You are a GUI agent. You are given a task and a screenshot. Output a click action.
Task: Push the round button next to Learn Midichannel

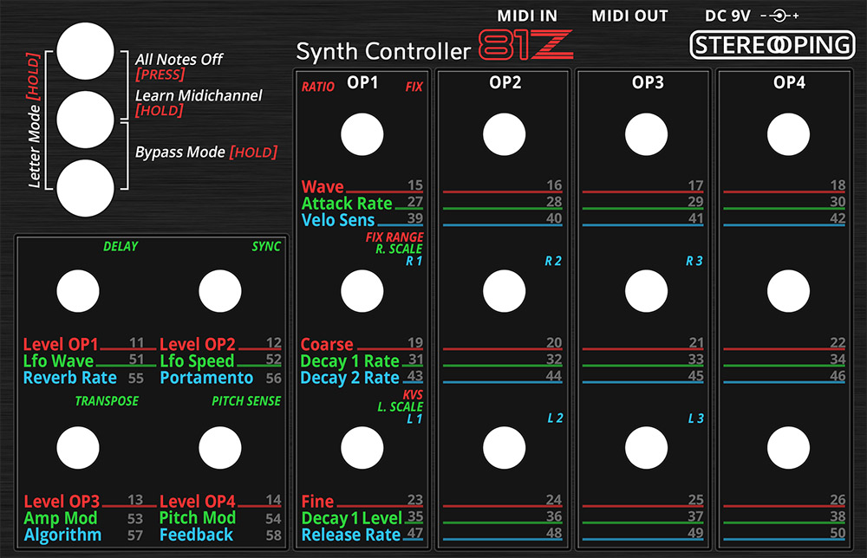85,120
